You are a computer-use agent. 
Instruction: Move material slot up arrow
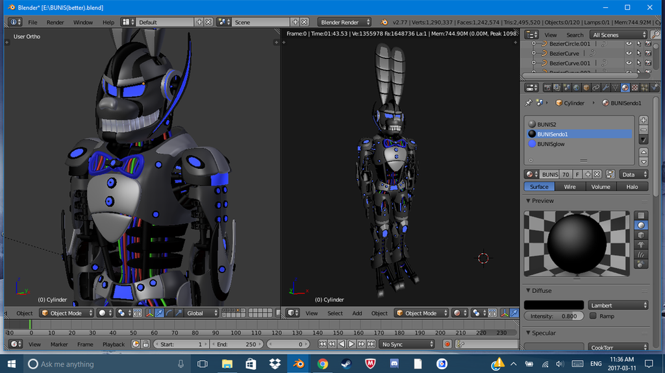coord(644,152)
